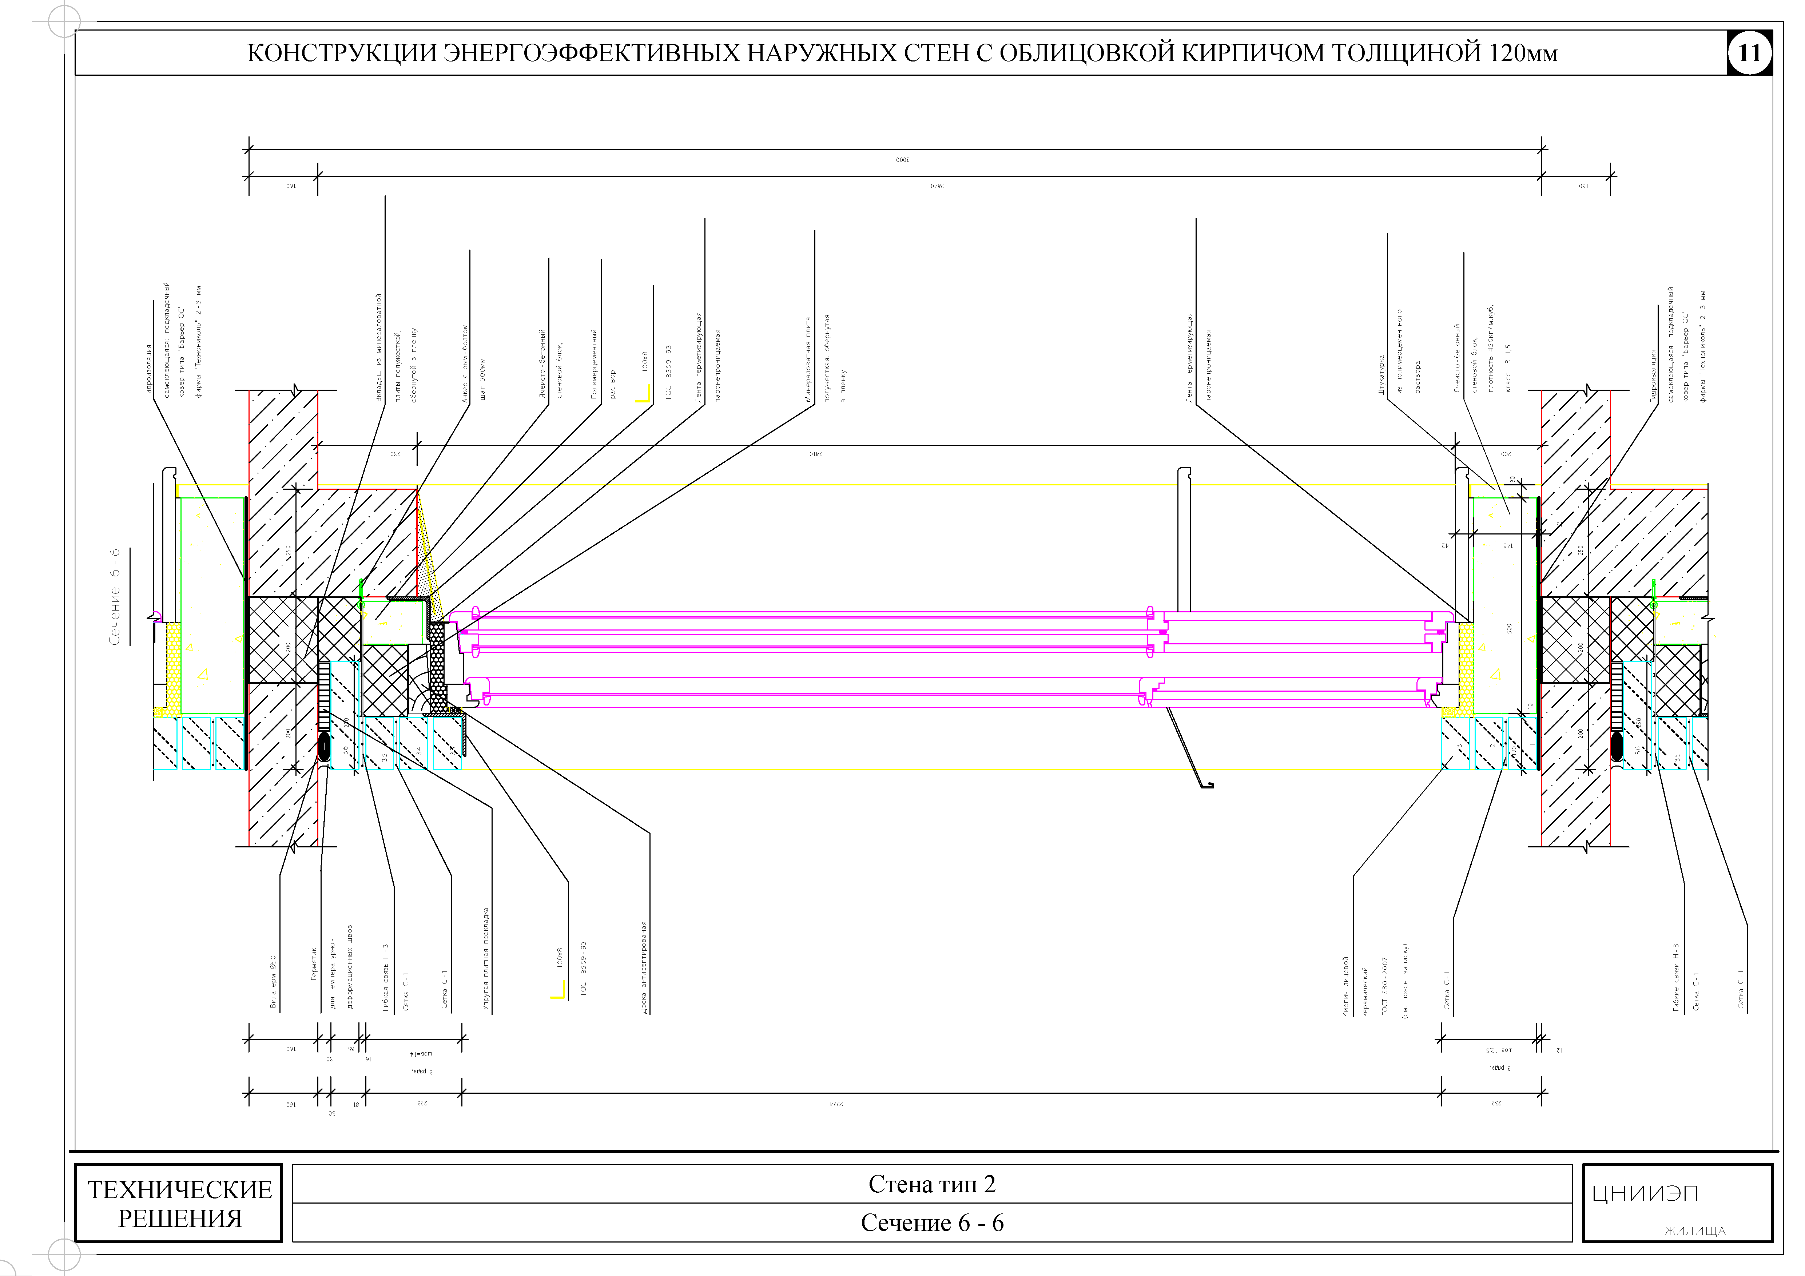Viewport: 1805px width, 1276px height.
Task: Click the 2410 opening dimension text
Action: pyautogui.click(x=816, y=454)
